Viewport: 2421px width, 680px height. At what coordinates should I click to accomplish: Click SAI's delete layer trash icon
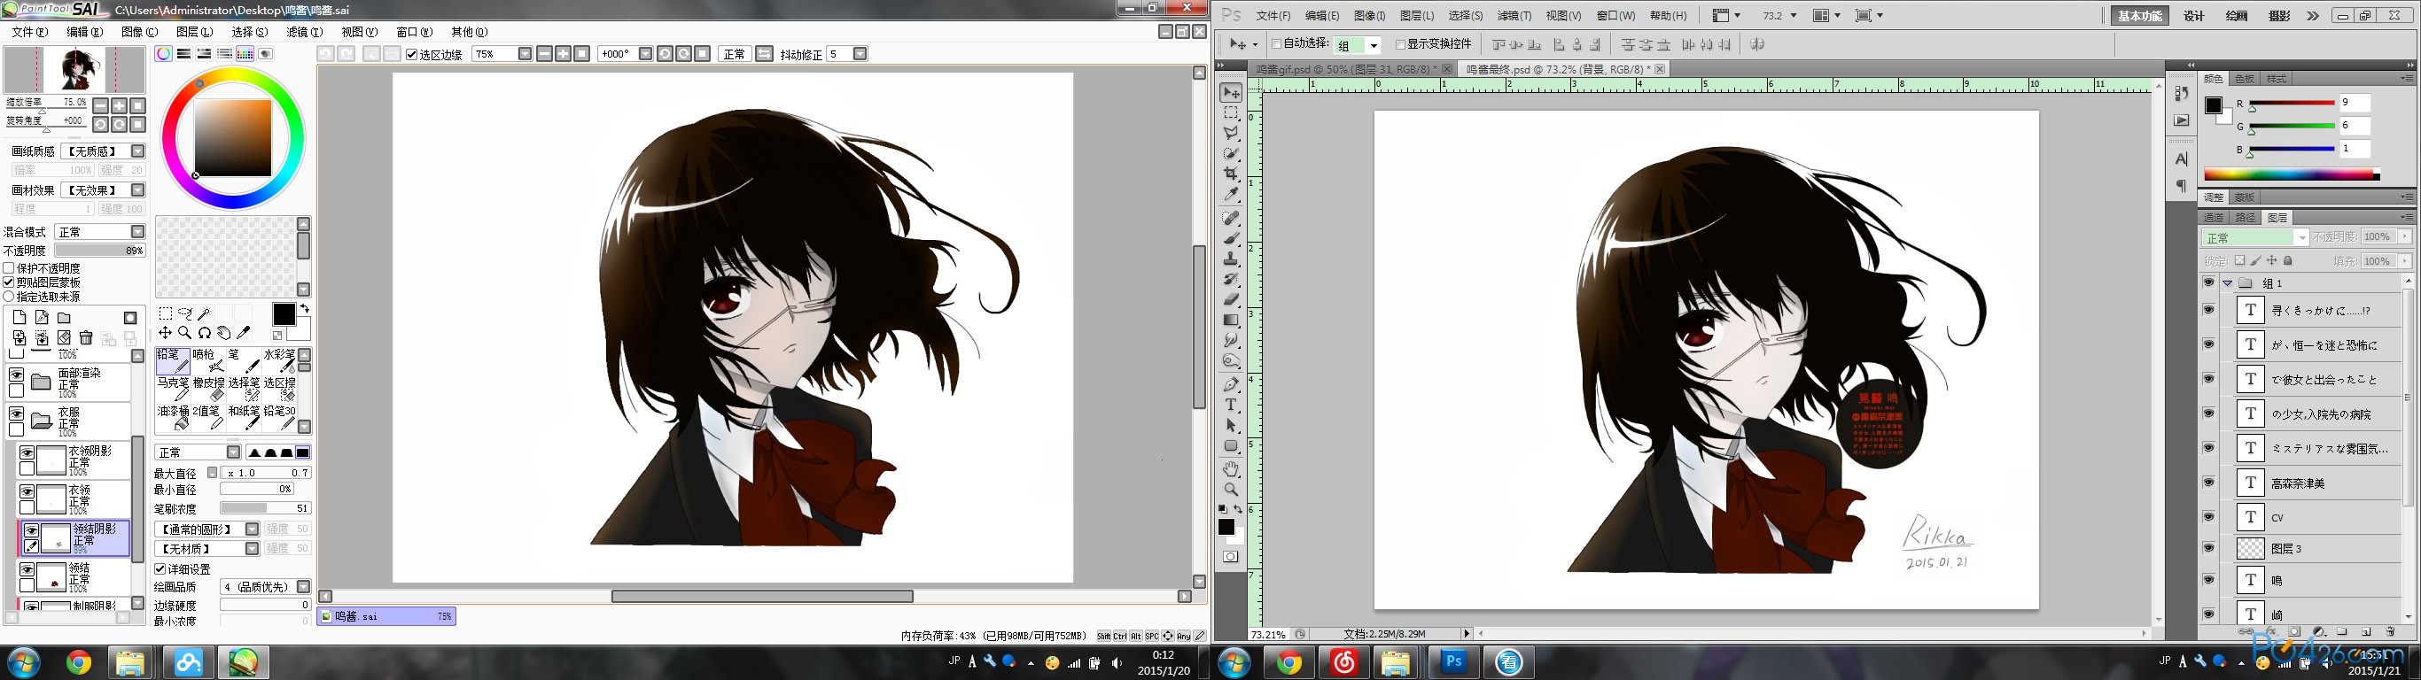[87, 338]
